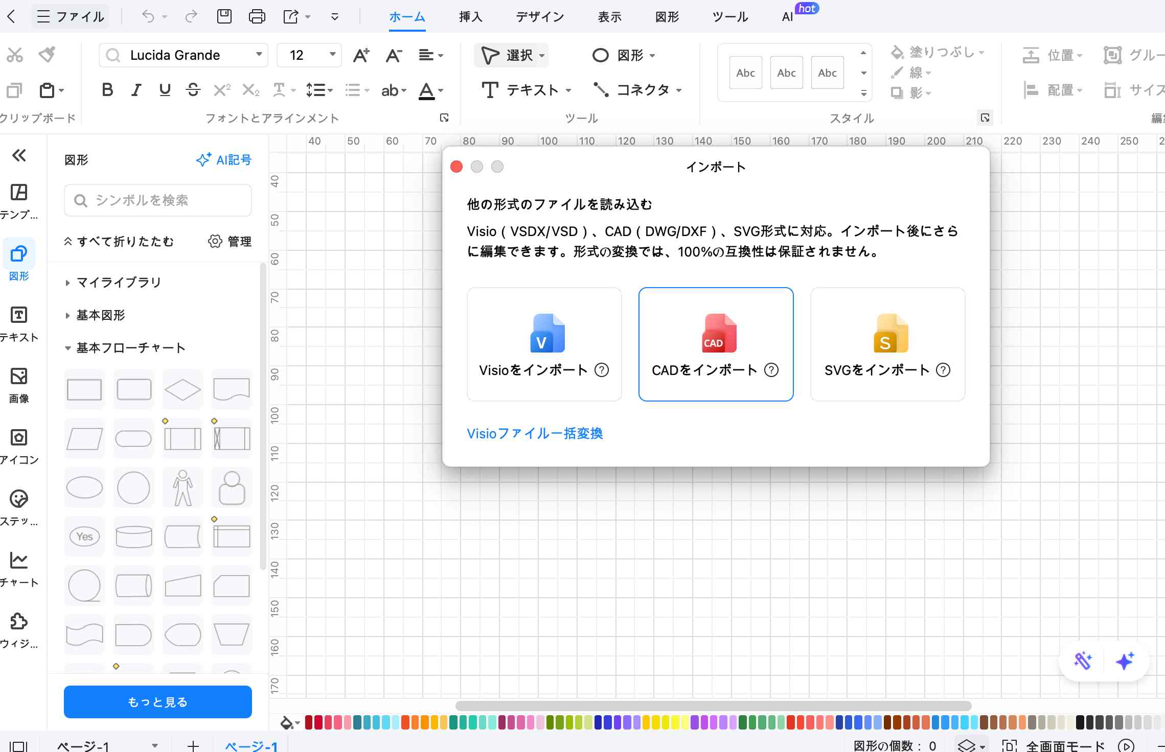Open the ステッカー sticker sidebar panel

tap(19, 508)
